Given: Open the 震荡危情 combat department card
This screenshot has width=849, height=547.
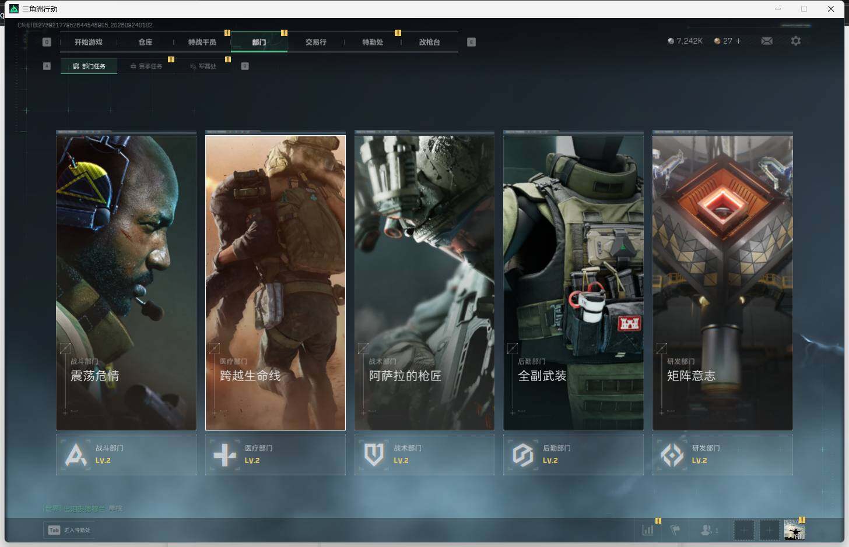Looking at the screenshot, I should (126, 283).
